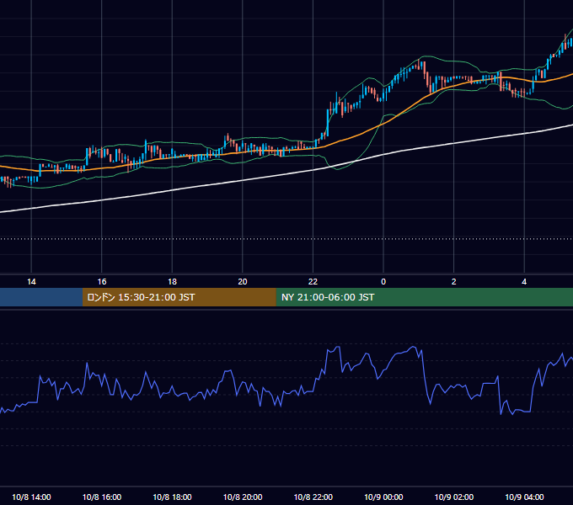Viewport: 573px width, 505px height.
Task: Click the 10/9 04:00 date label
Action: [x=524, y=497]
